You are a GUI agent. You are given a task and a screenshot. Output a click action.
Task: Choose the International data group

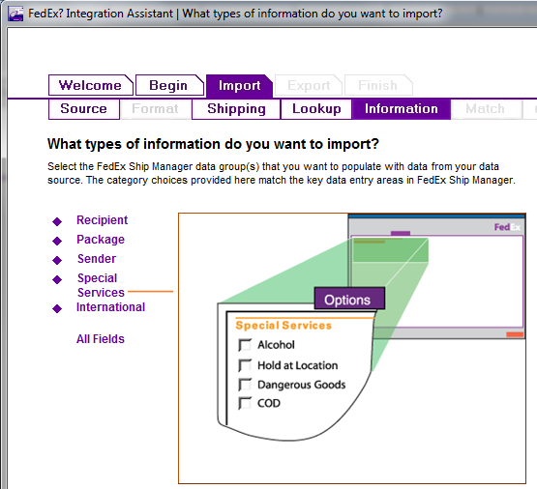point(110,307)
